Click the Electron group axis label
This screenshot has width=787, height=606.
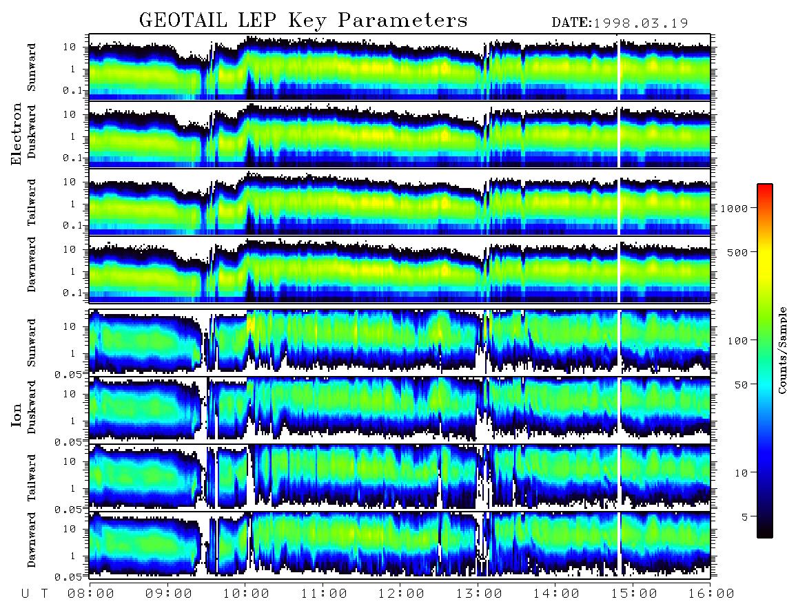click(x=17, y=134)
